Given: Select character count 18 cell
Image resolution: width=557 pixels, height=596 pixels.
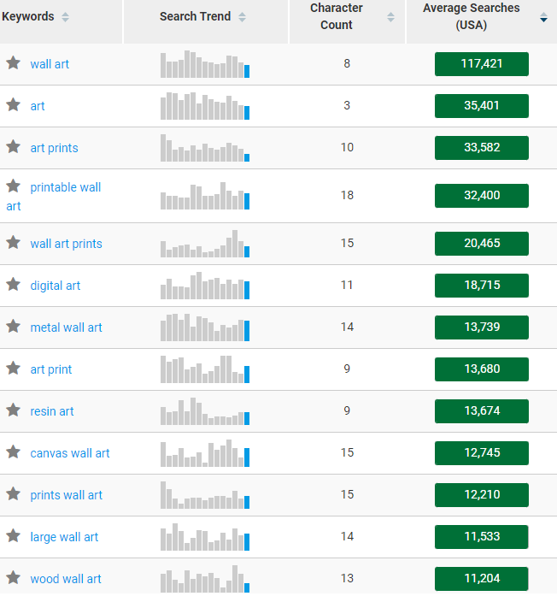Looking at the screenshot, I should pos(347,195).
